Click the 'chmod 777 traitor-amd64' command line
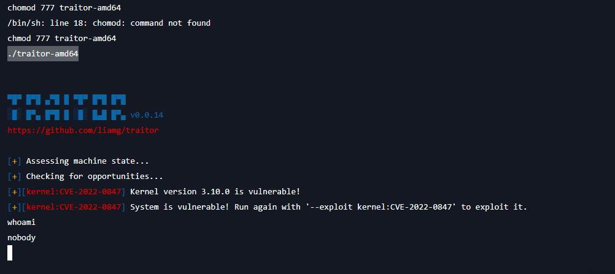This screenshot has height=274, width=615. click(61, 39)
